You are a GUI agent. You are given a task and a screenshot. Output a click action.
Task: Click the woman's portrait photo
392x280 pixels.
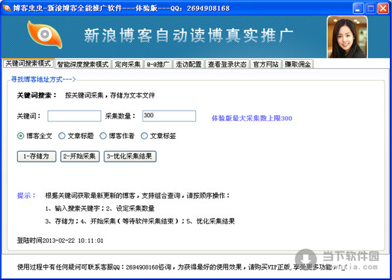coord(347,37)
